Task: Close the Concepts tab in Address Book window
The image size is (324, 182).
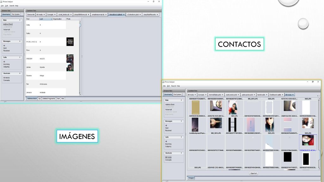Action: point(55,15)
